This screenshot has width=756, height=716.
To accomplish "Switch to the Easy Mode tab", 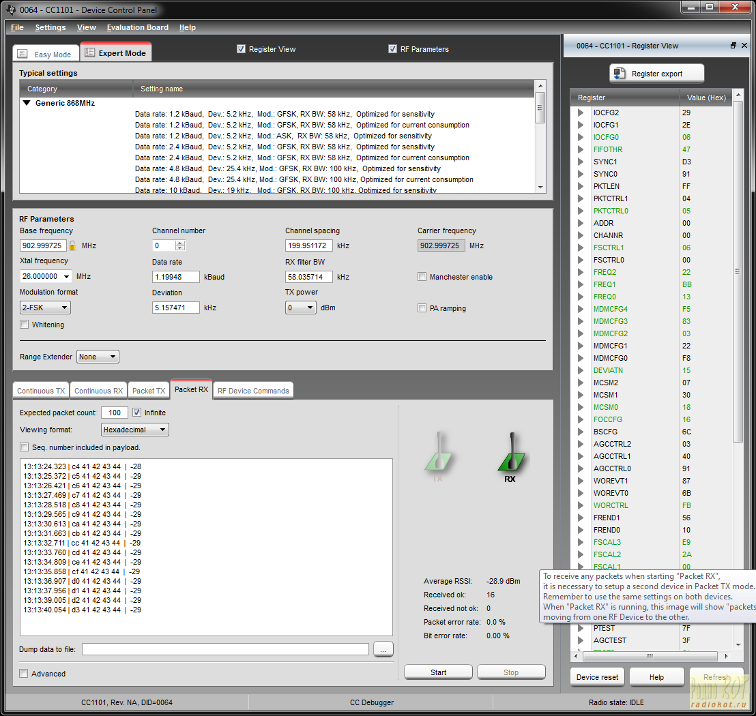I will coord(46,54).
